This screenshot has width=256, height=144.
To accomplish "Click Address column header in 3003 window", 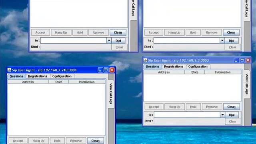I will 164,72.
